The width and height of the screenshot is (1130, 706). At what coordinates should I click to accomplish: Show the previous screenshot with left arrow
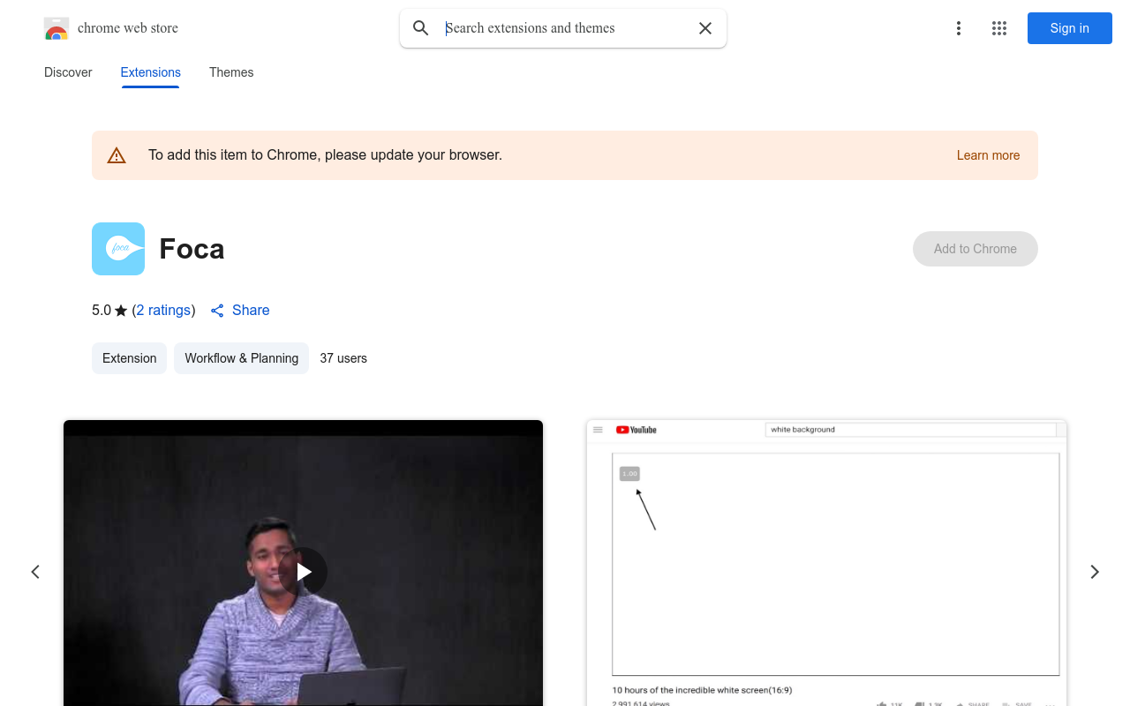35,572
